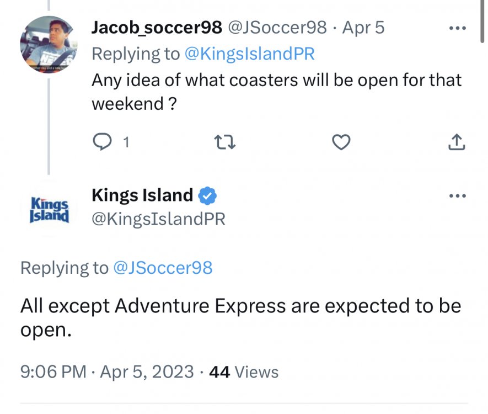Viewport: 488px width, 414px height.
Task: Open the Jacob_soccer98 display name profile
Action: (157, 27)
